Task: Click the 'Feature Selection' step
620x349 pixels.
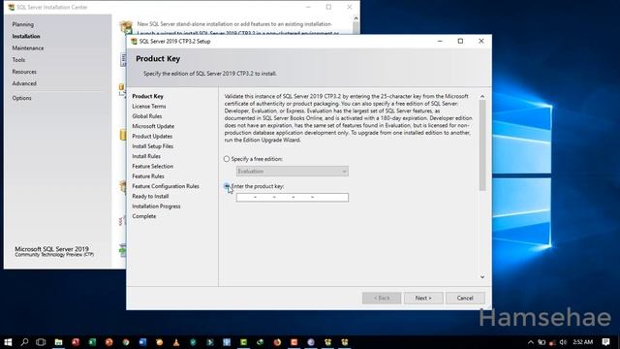Action: click(x=153, y=166)
